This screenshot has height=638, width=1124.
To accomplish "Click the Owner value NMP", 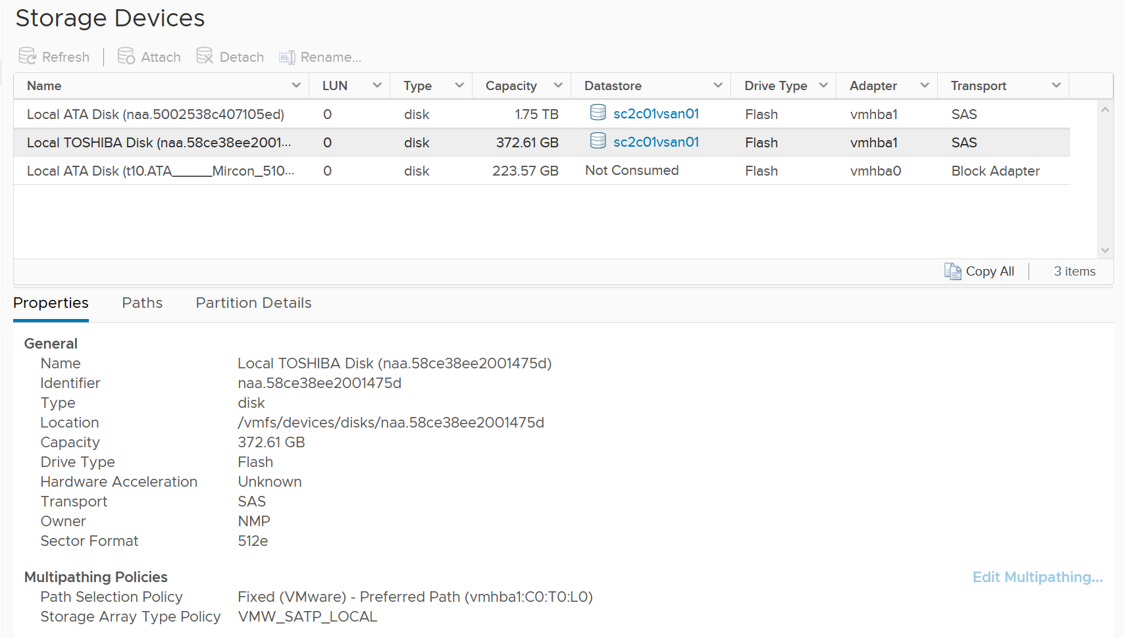I will [254, 522].
